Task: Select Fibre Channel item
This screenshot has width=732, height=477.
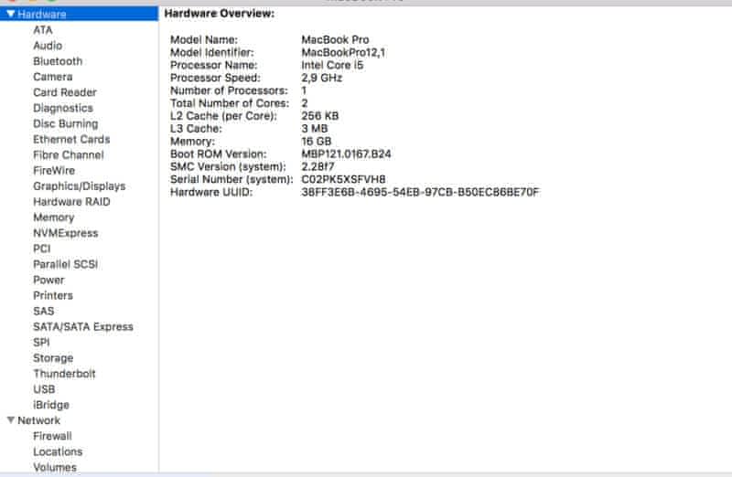Action: coord(69,154)
